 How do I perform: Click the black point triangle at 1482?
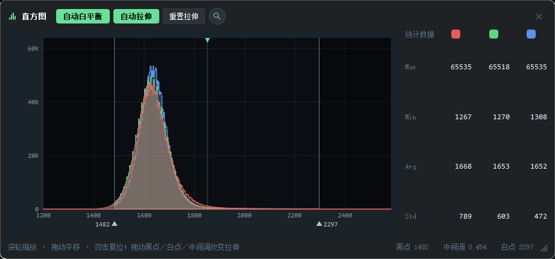[115, 223]
